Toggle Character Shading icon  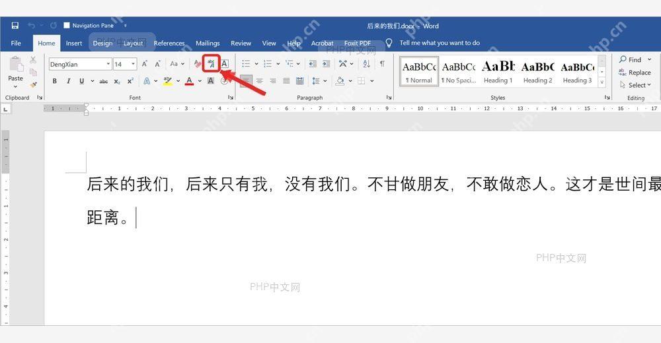coord(211,81)
